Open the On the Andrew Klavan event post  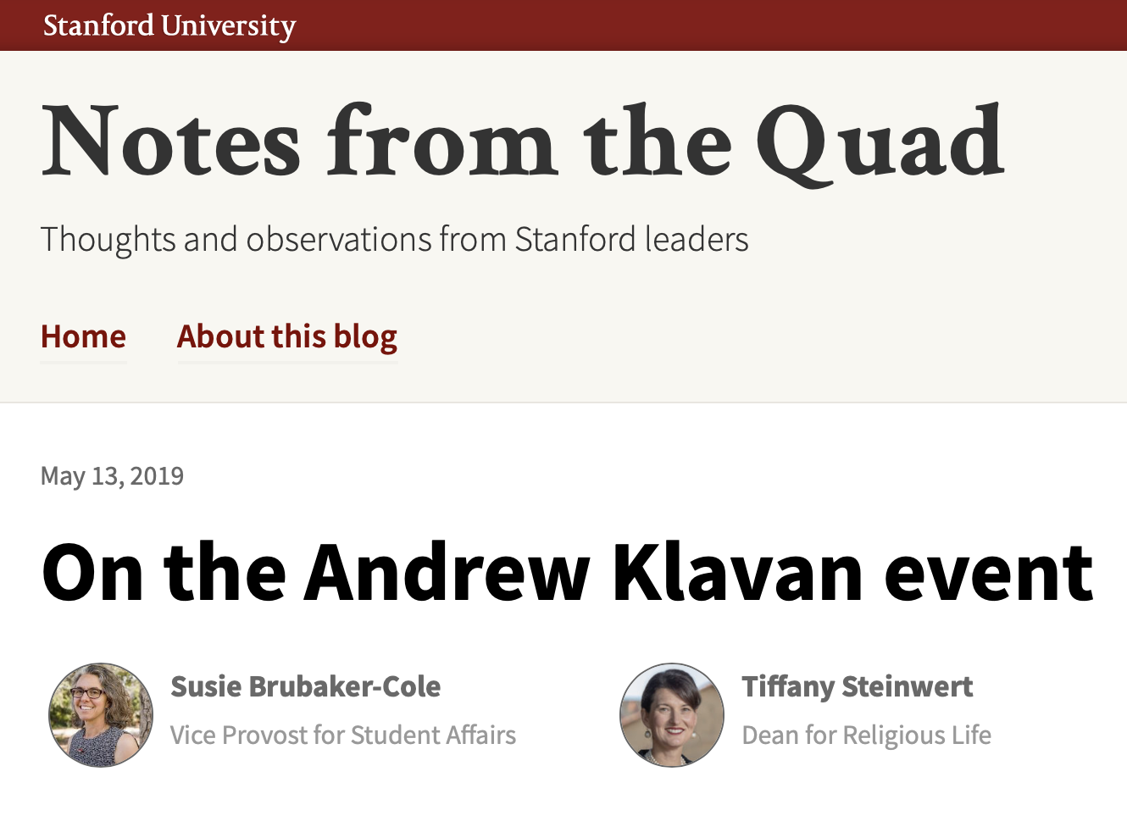coord(567,574)
